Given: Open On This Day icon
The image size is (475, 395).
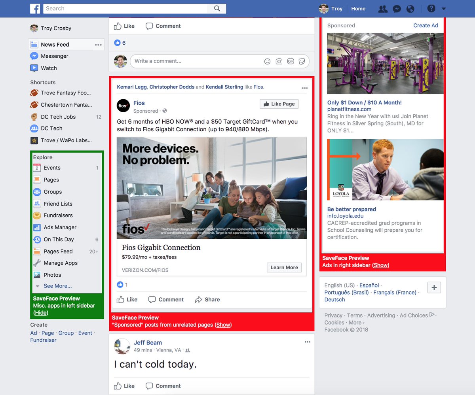Looking at the screenshot, I should click(37, 239).
